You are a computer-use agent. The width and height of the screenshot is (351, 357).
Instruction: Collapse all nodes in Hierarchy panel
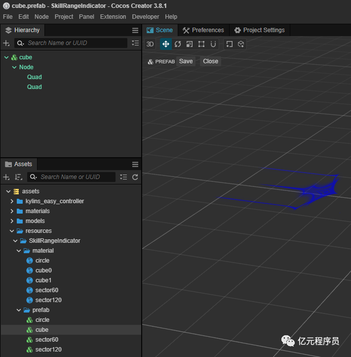point(135,43)
